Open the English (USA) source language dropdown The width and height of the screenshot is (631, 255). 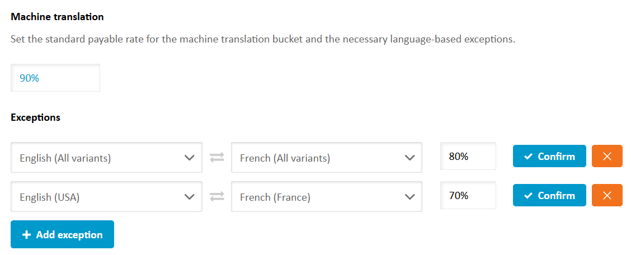[x=106, y=196]
